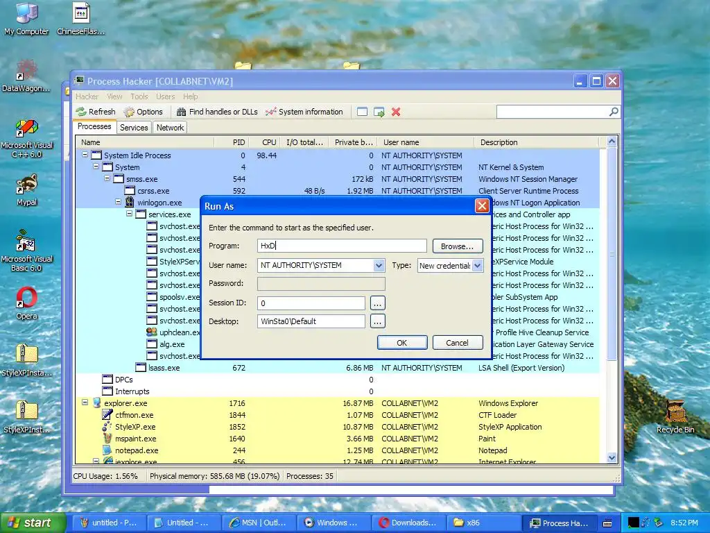Image resolution: width=710 pixels, height=533 pixels.
Task: Collapse the System Idle Process tree node
Action: (x=85, y=155)
